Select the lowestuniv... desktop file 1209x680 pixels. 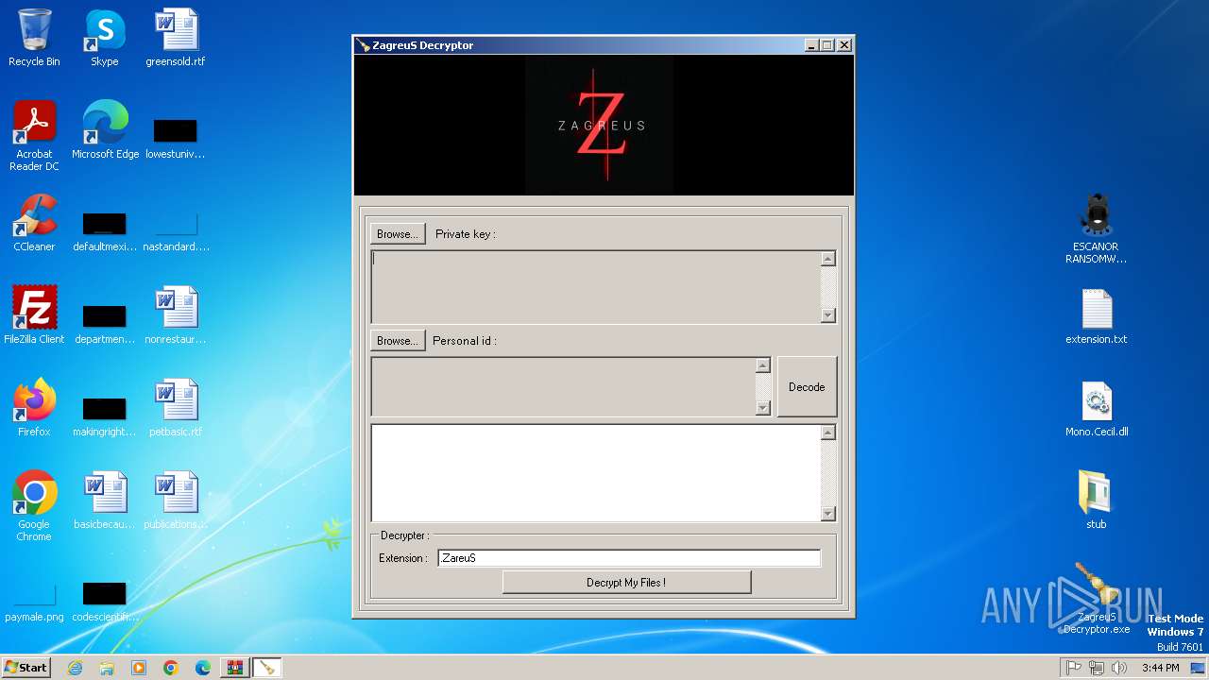(x=176, y=137)
